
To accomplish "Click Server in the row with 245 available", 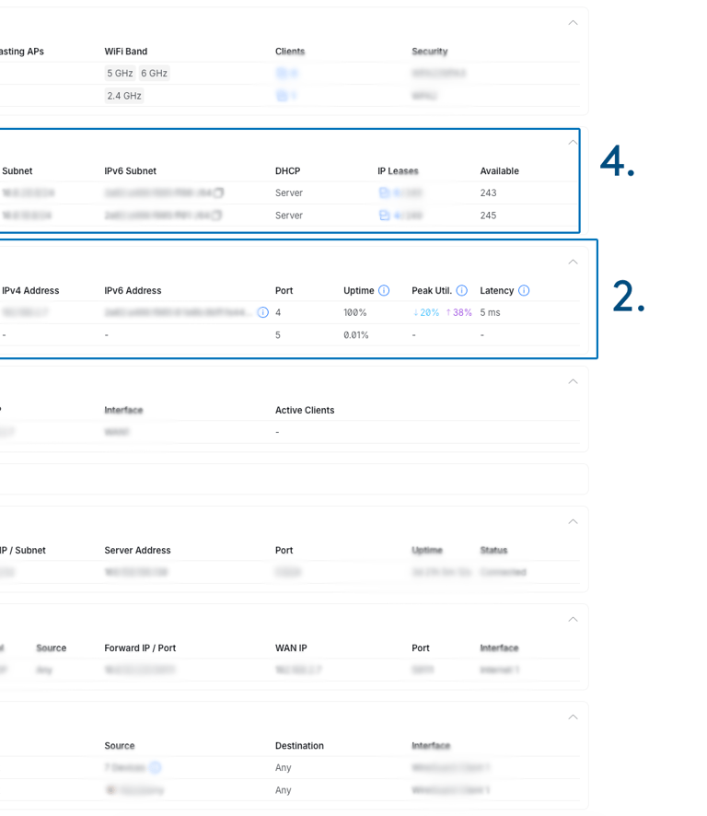I will [289, 216].
